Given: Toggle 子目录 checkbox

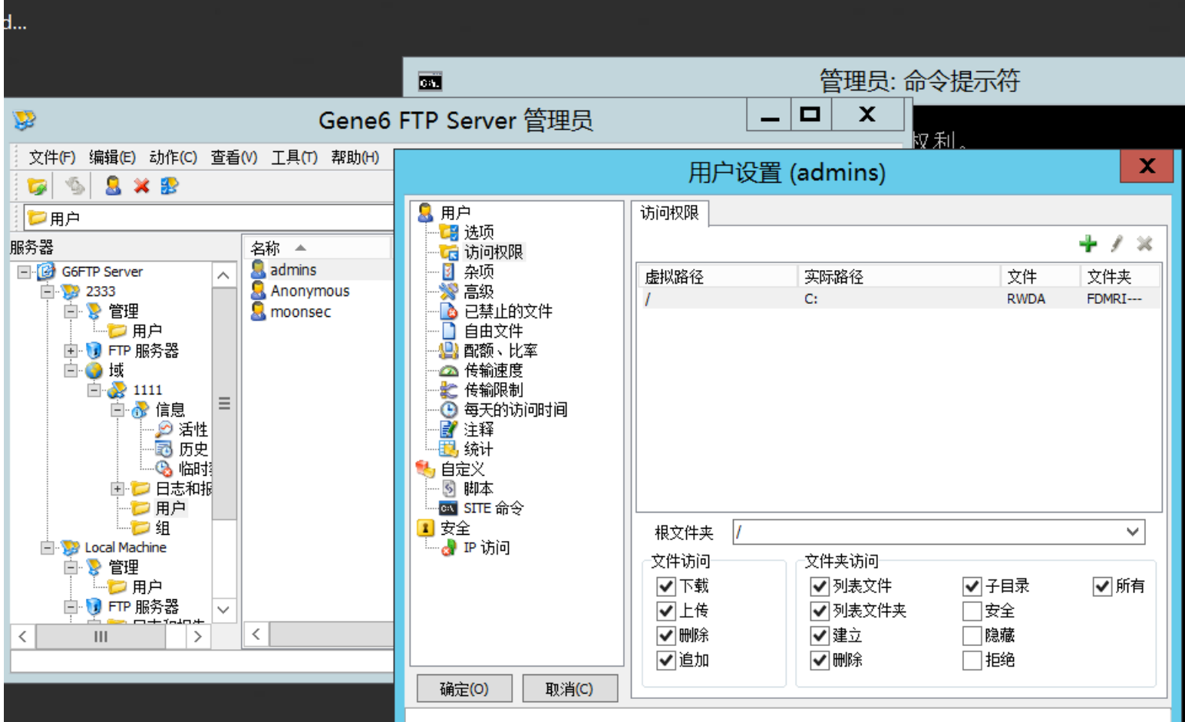Looking at the screenshot, I should coord(972,586).
